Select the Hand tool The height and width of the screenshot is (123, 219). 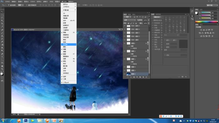2,66
